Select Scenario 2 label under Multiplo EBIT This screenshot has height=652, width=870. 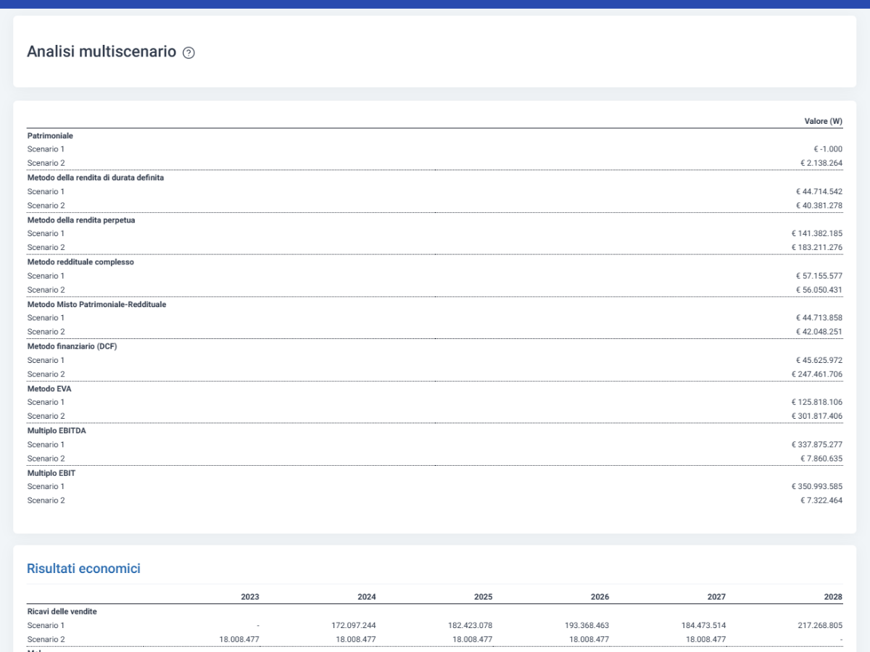pyautogui.click(x=46, y=501)
